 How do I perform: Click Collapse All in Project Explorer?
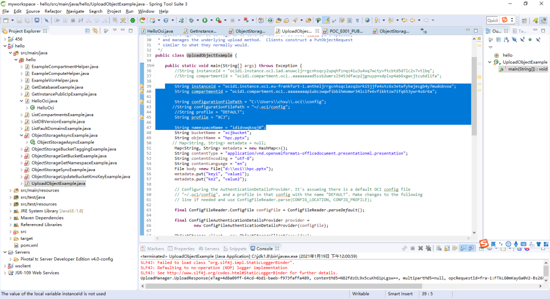[87, 31]
